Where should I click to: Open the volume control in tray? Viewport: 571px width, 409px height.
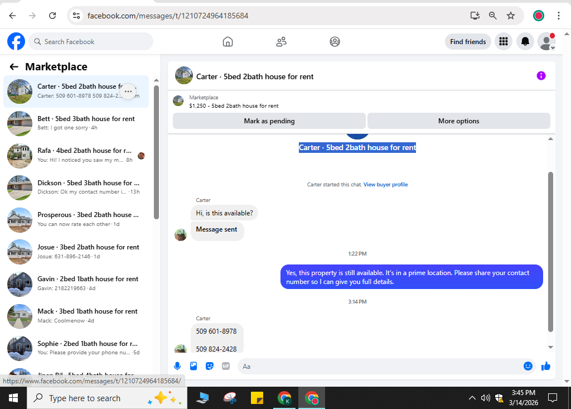(x=485, y=398)
